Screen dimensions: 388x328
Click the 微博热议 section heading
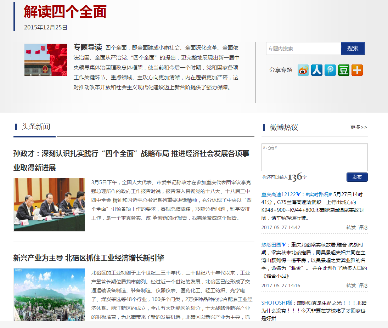(284, 128)
